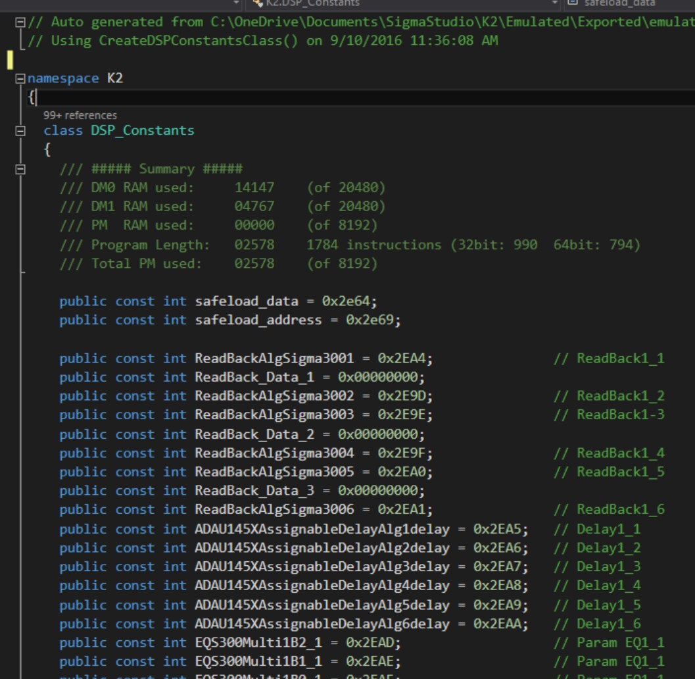Click the identifier 'ADAU145XAssignableDelayAlg4delay'
Screen dimensions: 695x679
point(322,586)
